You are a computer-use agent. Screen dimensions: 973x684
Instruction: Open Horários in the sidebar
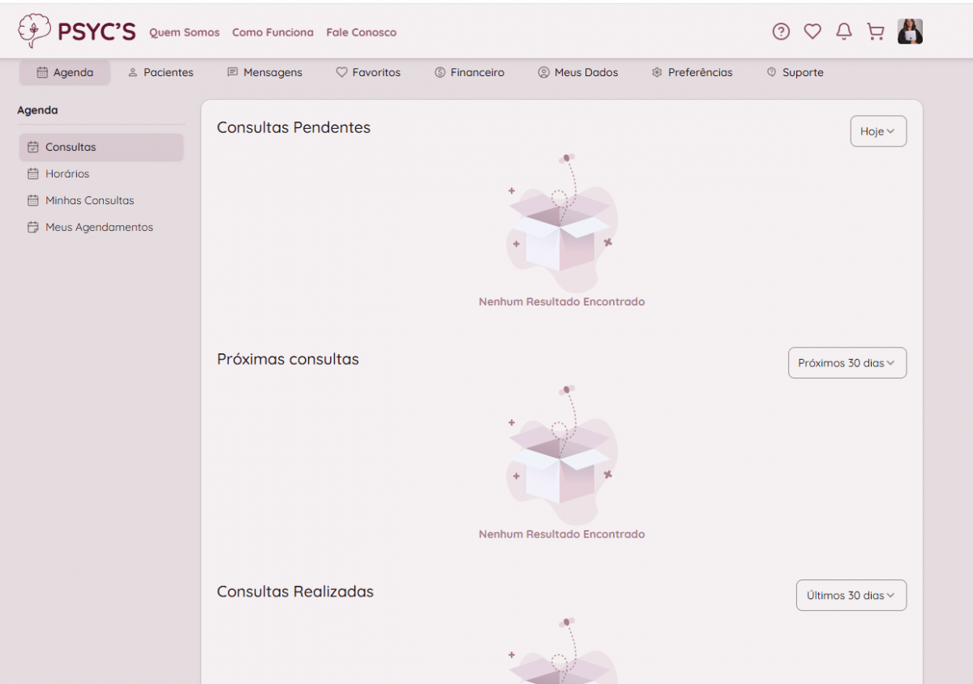67,174
